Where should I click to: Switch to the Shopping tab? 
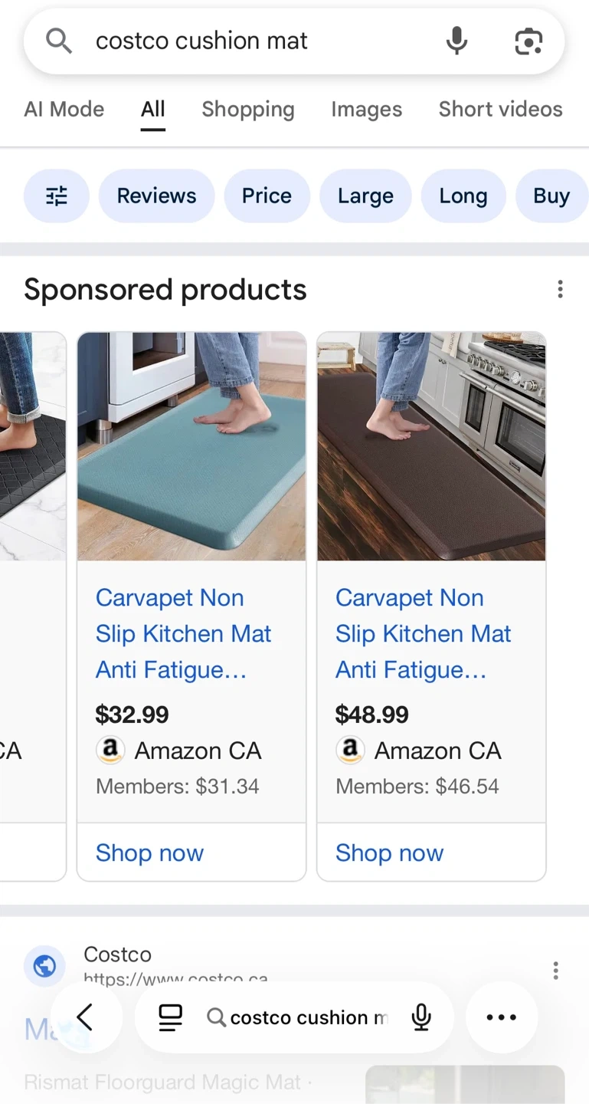(x=247, y=110)
